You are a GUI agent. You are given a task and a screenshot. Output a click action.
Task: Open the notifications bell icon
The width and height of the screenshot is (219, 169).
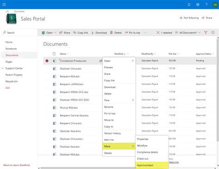click(189, 5)
